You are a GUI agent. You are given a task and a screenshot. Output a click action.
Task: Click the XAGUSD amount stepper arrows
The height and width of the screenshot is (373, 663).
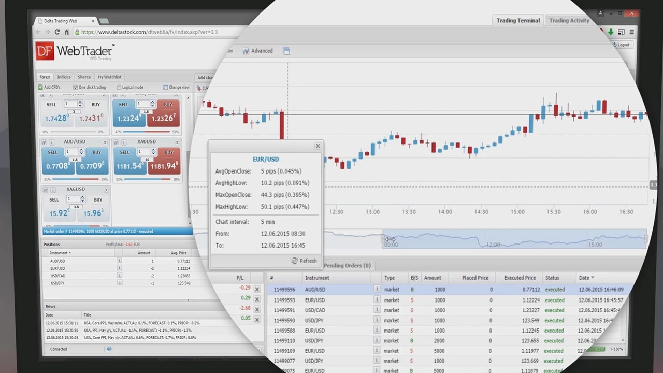pyautogui.click(x=82, y=199)
